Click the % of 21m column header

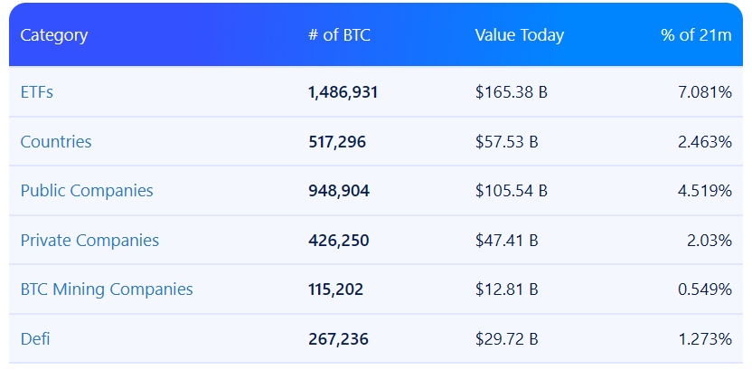695,35
